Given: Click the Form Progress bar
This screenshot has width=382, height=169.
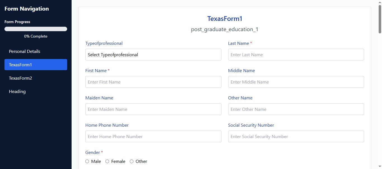Looking at the screenshot, I should pos(36,29).
